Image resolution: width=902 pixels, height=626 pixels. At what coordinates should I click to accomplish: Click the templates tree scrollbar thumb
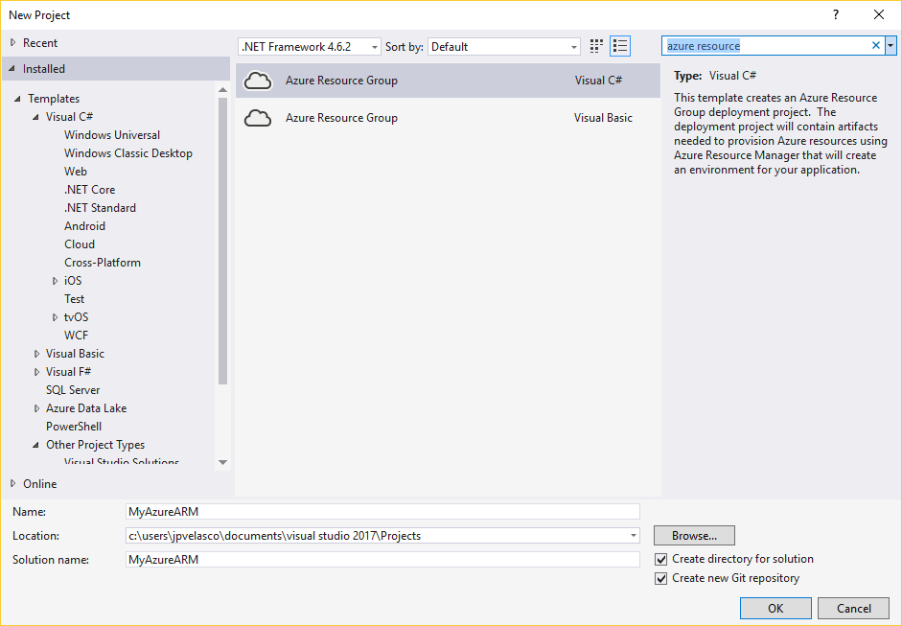pyautogui.click(x=222, y=241)
